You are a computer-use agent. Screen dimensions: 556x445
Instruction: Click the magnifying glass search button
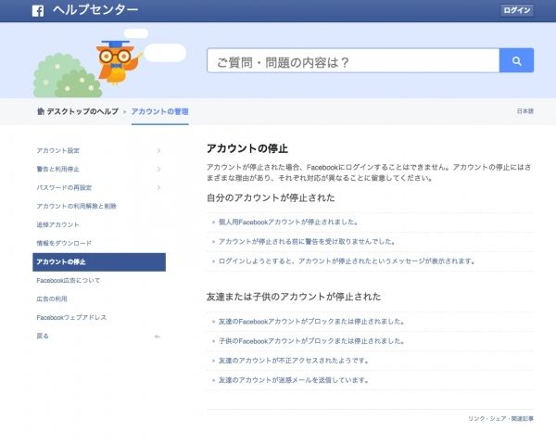click(516, 61)
